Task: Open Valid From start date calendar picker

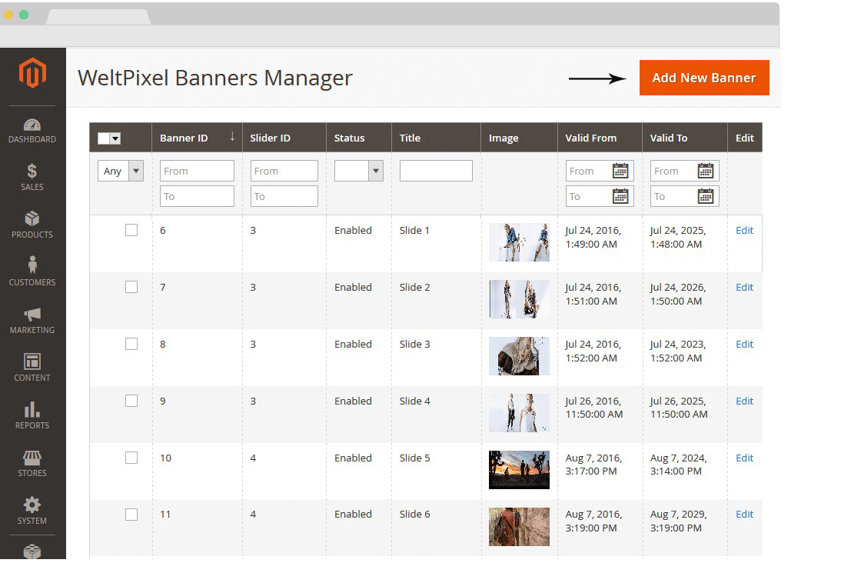Action: pos(620,171)
